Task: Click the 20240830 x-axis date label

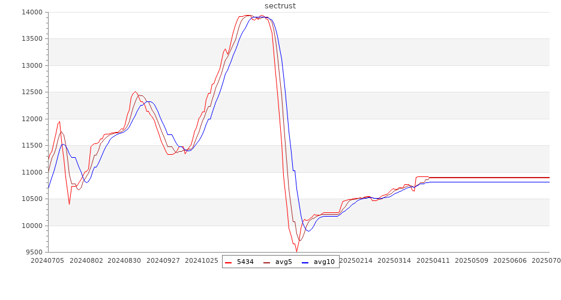Action: point(125,261)
